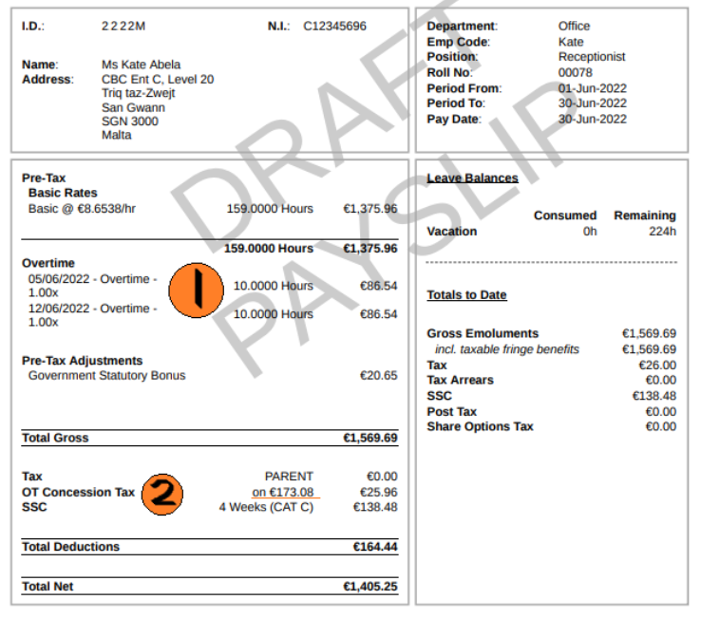701x619 pixels.
Task: Click the Total Net amount €1,405.25
Action: (x=370, y=587)
